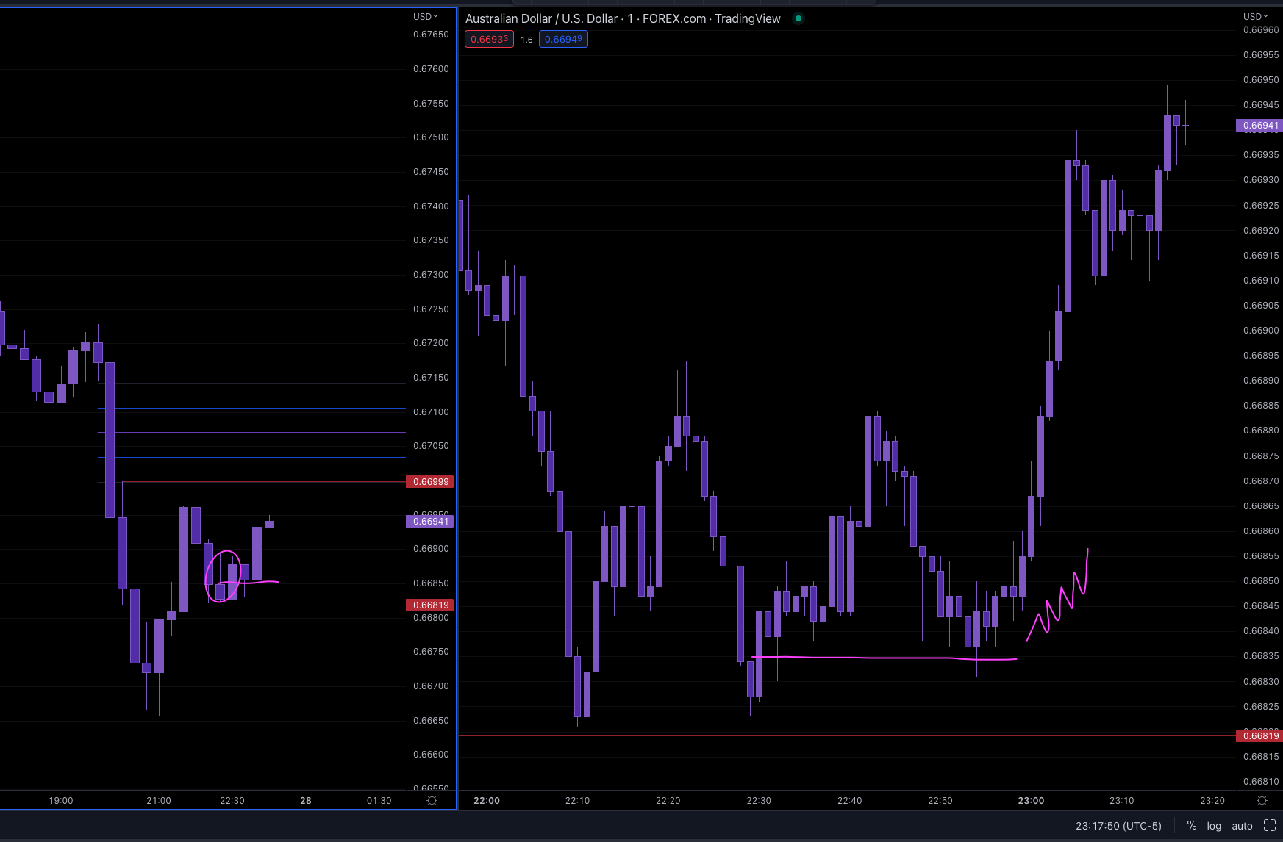Click the blue buy price 0.66949 button
This screenshot has width=1283, height=842.
(x=563, y=39)
